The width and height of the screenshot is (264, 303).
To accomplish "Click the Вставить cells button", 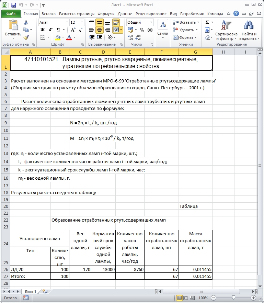I will (x=186, y=22).
